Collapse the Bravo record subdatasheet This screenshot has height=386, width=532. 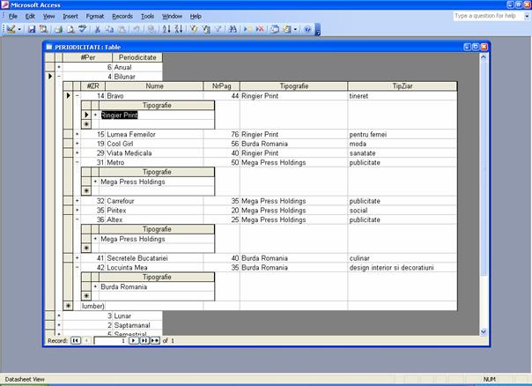coord(78,95)
